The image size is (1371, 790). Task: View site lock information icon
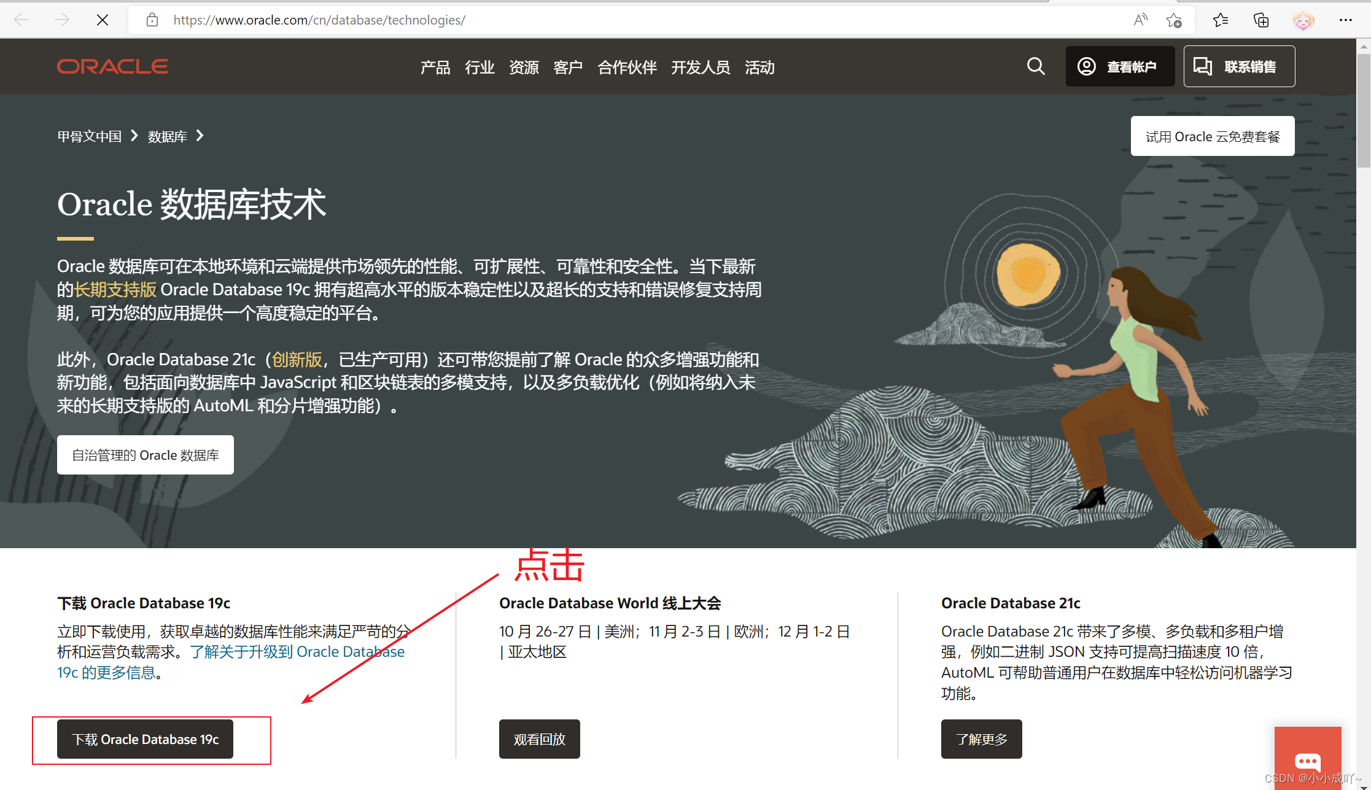[x=152, y=20]
